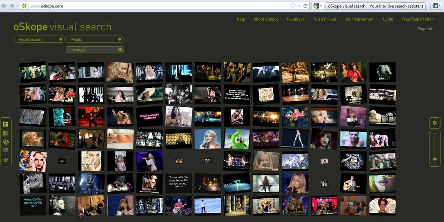The height and width of the screenshot is (222, 444).
Task: Open the bookmarks toolbar star button
Action: coord(436,6)
